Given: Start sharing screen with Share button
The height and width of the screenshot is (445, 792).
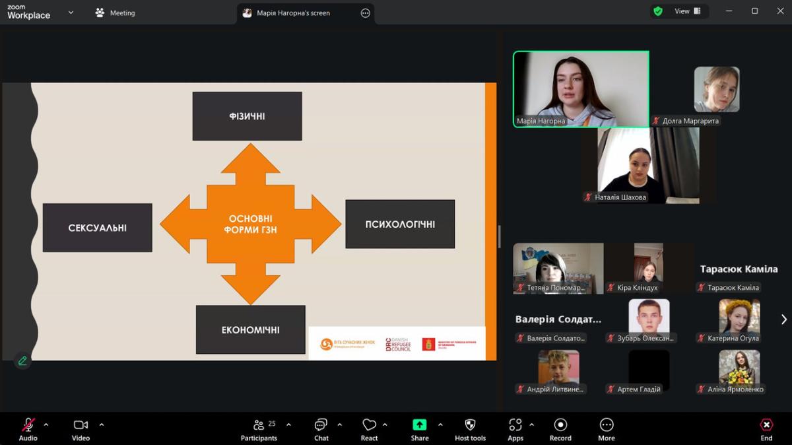Looking at the screenshot, I should point(419,429).
